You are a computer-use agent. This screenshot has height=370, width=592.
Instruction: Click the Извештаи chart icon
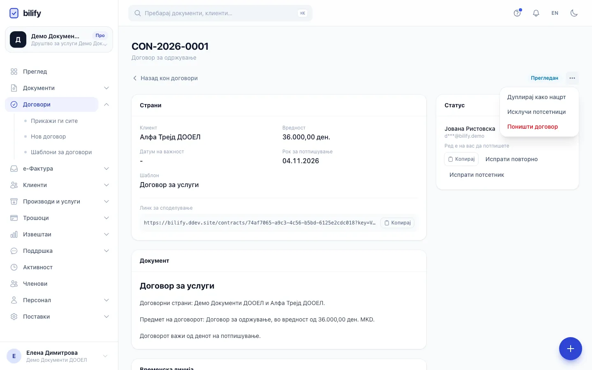(x=14, y=234)
